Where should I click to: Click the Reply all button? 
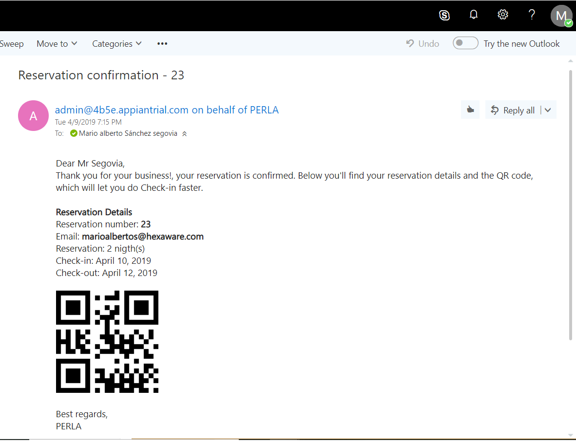click(x=513, y=110)
